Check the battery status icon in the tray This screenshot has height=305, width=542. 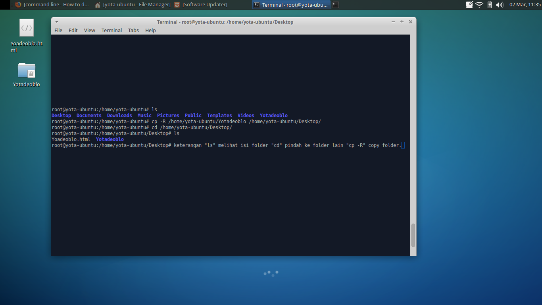[489, 5]
